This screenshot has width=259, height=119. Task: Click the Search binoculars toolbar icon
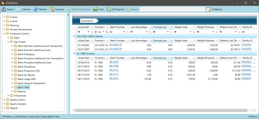click(x=4, y=9)
